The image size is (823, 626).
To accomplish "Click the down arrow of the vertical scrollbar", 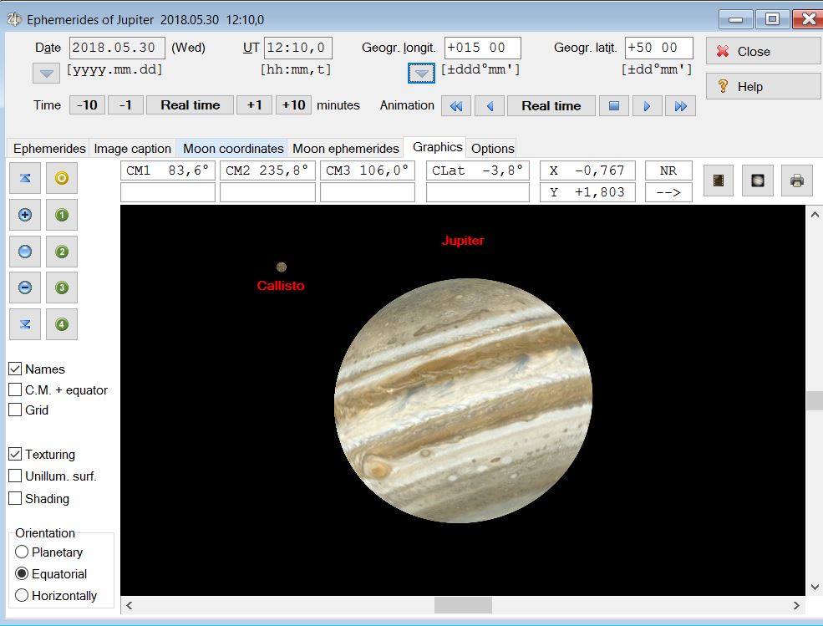I will [x=815, y=587].
